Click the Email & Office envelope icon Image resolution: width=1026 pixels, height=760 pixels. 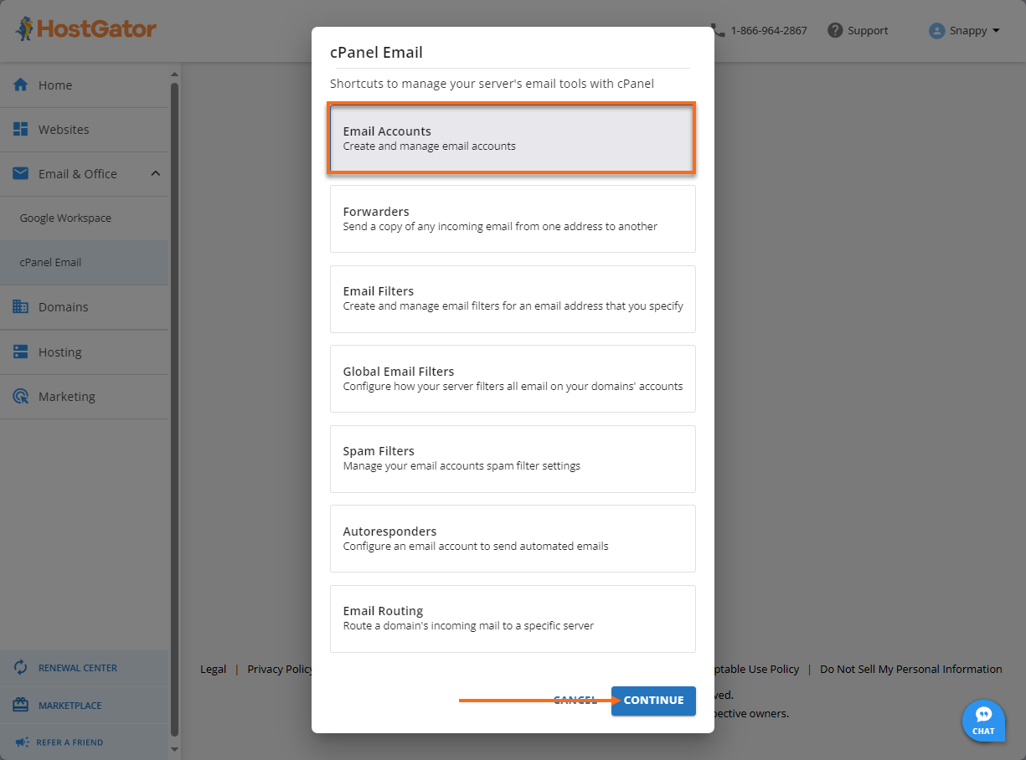pyautogui.click(x=20, y=173)
